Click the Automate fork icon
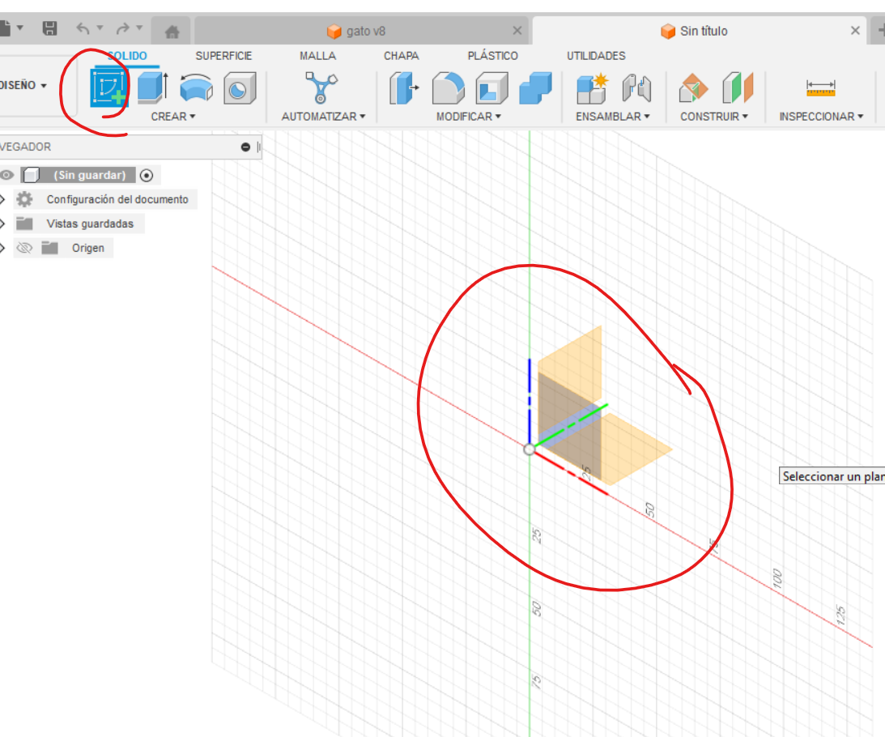This screenshot has width=885, height=737. coord(321,87)
